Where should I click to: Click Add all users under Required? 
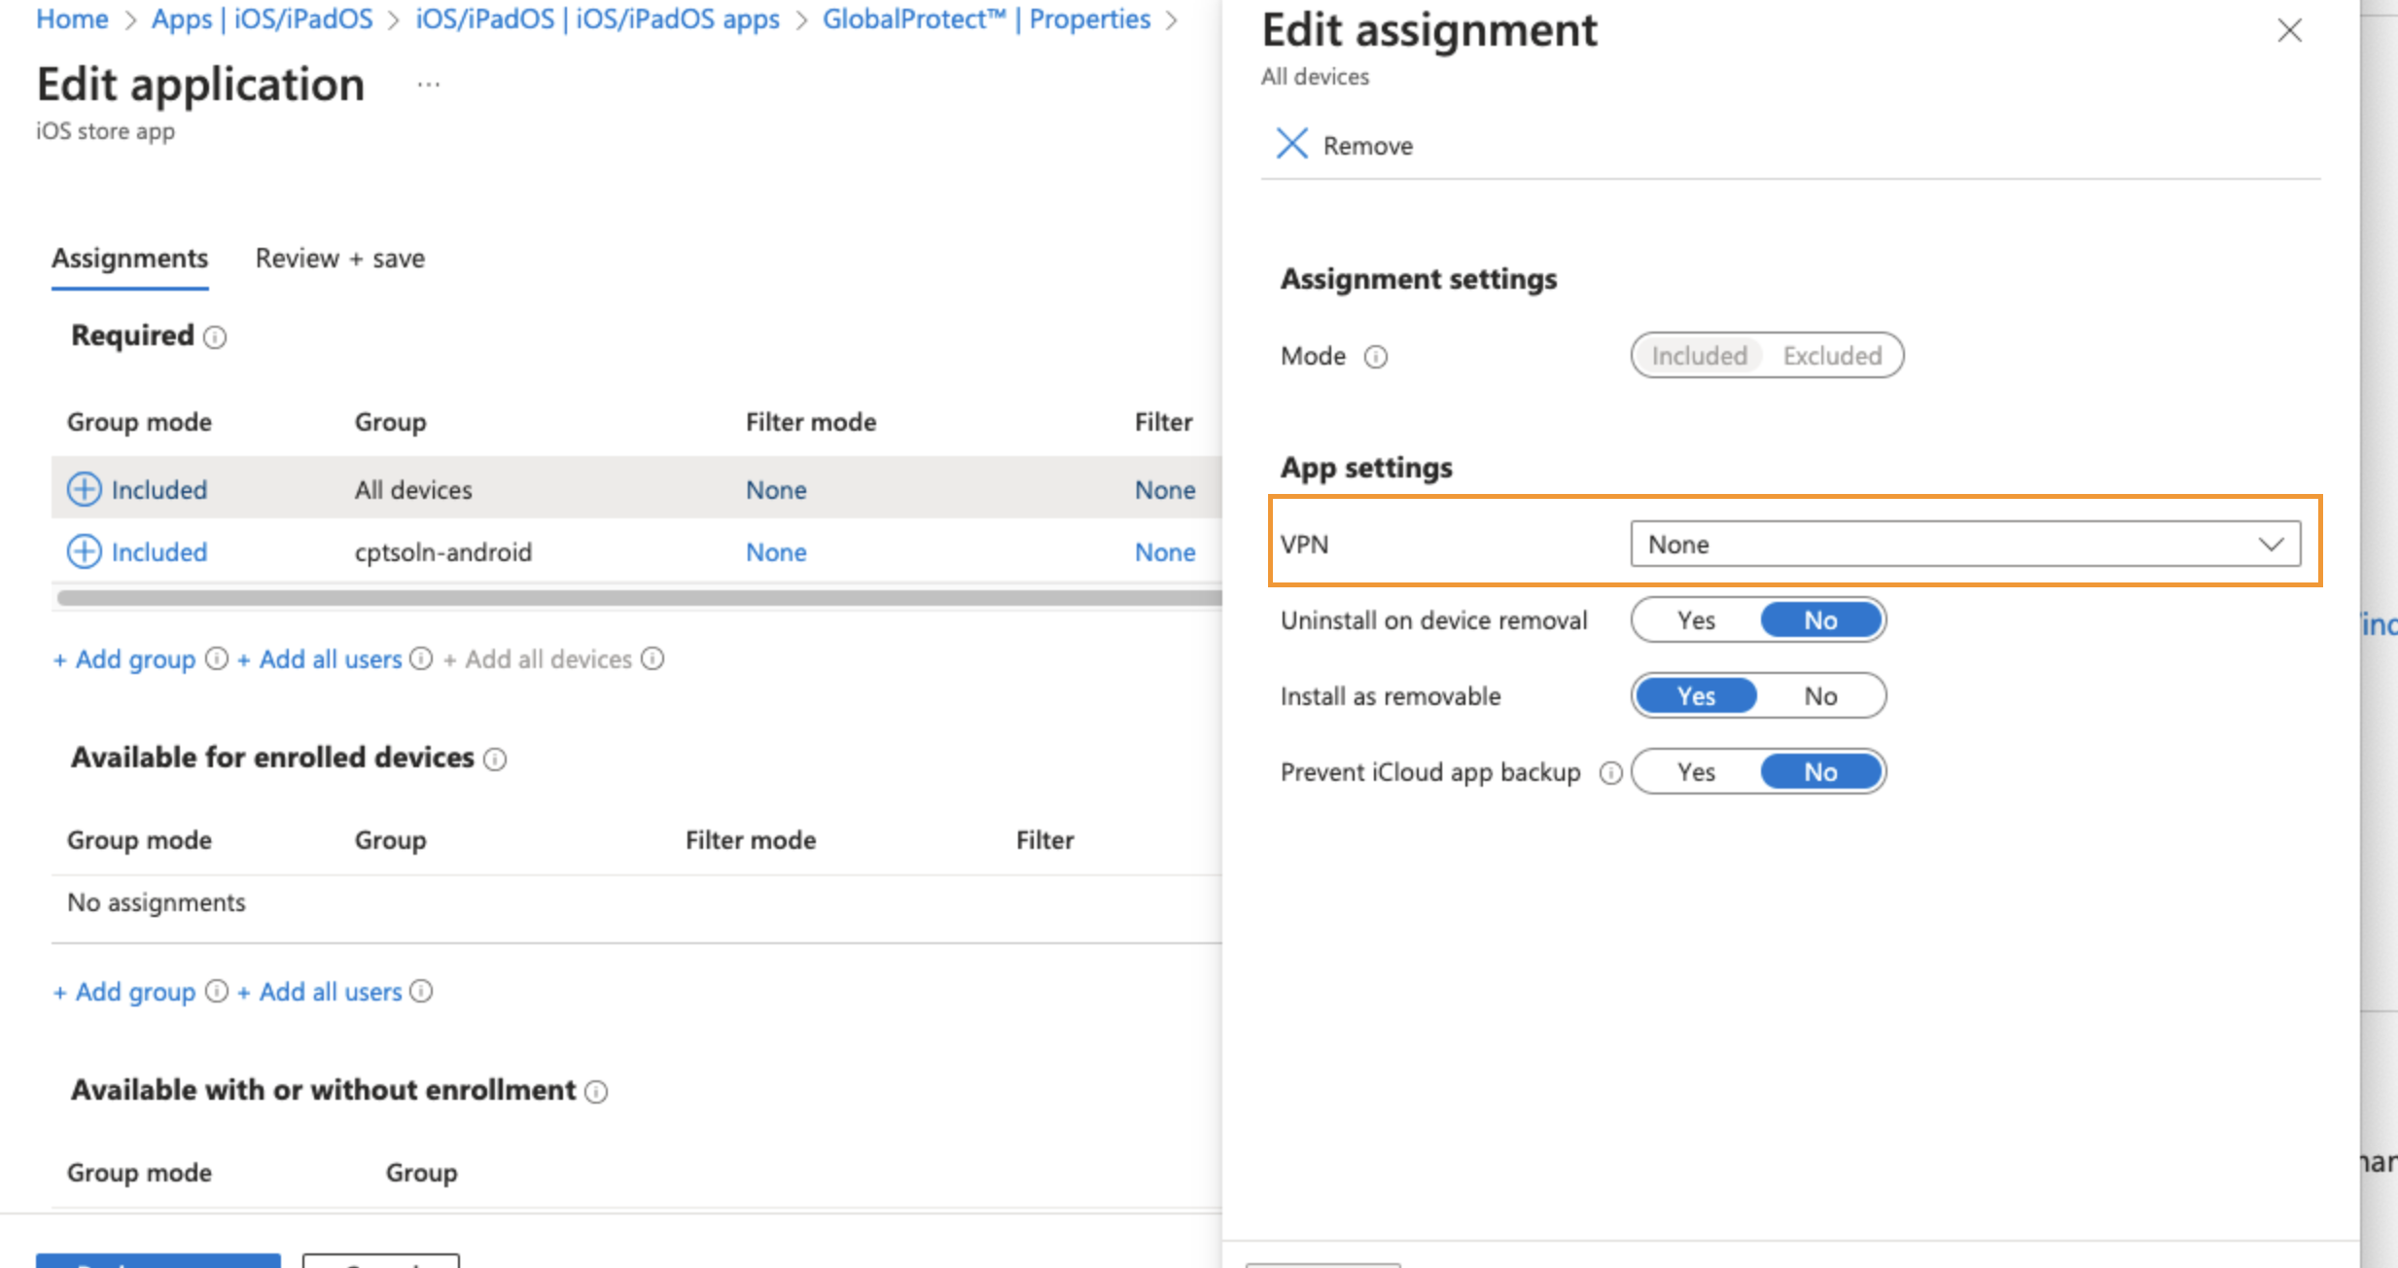click(x=320, y=659)
